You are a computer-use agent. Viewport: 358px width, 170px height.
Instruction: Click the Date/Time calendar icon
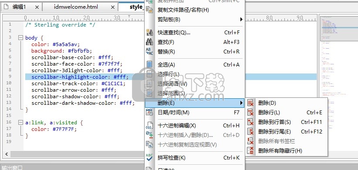pos(149,112)
